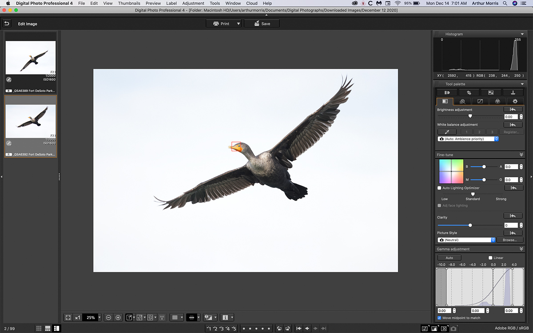The width and height of the screenshot is (533, 333).
Task: Switch to the basic adjustment tab
Action: 445,101
